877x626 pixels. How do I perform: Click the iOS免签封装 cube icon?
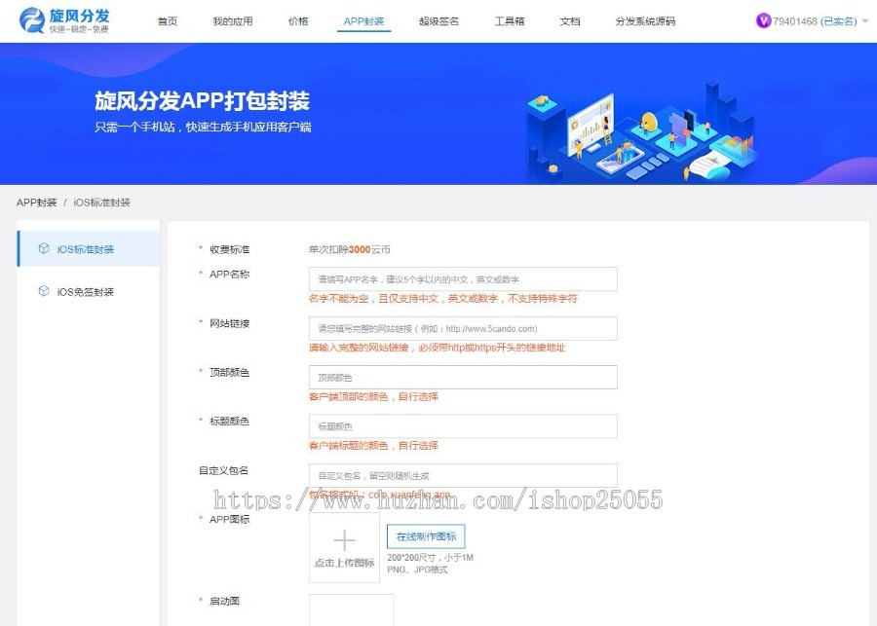pyautogui.click(x=43, y=290)
